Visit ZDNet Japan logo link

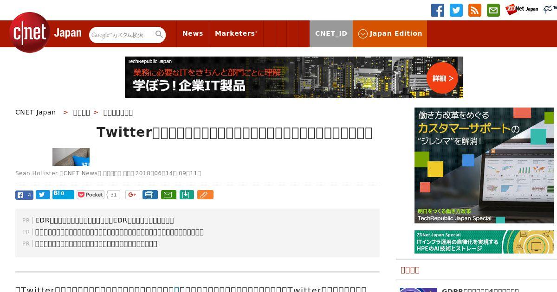point(522,9)
